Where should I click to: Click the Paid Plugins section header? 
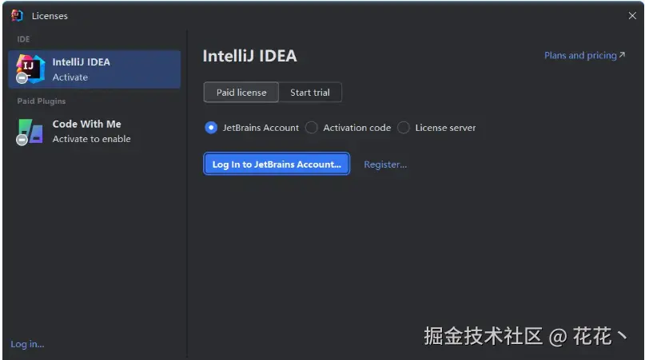pyautogui.click(x=42, y=101)
